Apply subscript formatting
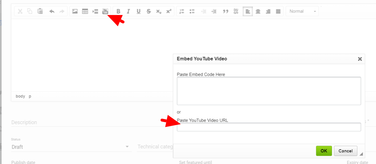 click(159, 11)
